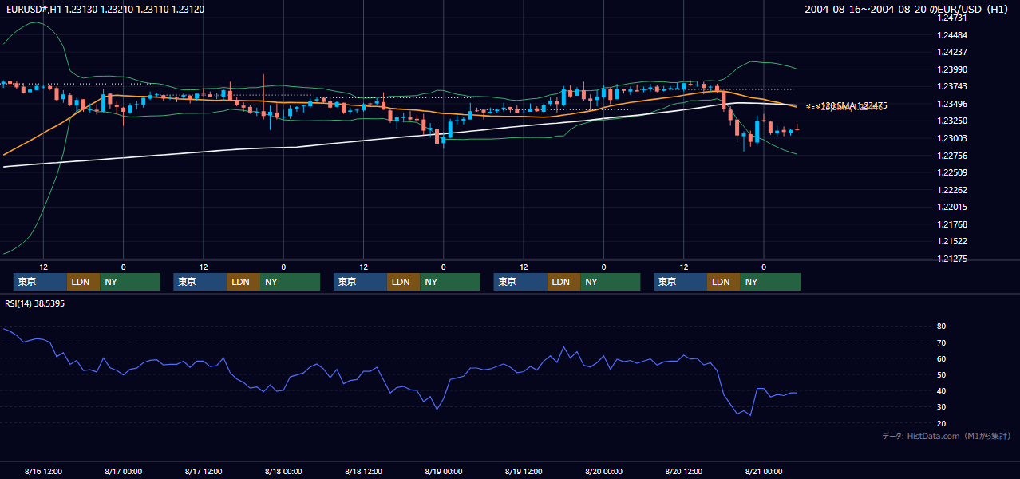The height and width of the screenshot is (479, 1020).
Task: Click the RSI(14) 38.5395 indicator label
Action: (35, 303)
